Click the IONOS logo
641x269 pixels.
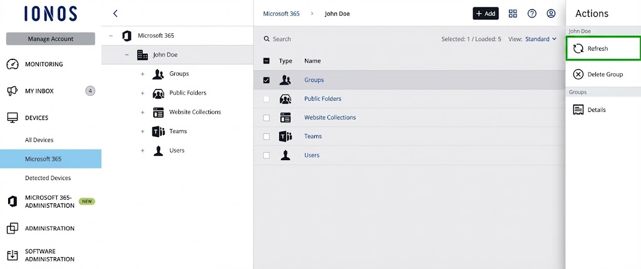point(51,14)
